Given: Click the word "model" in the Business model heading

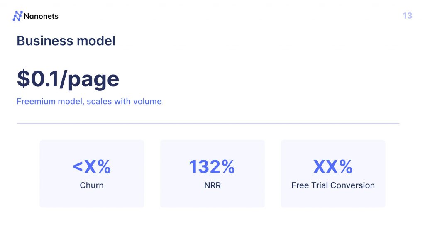Looking at the screenshot, I should pyautogui.click(x=96, y=41).
